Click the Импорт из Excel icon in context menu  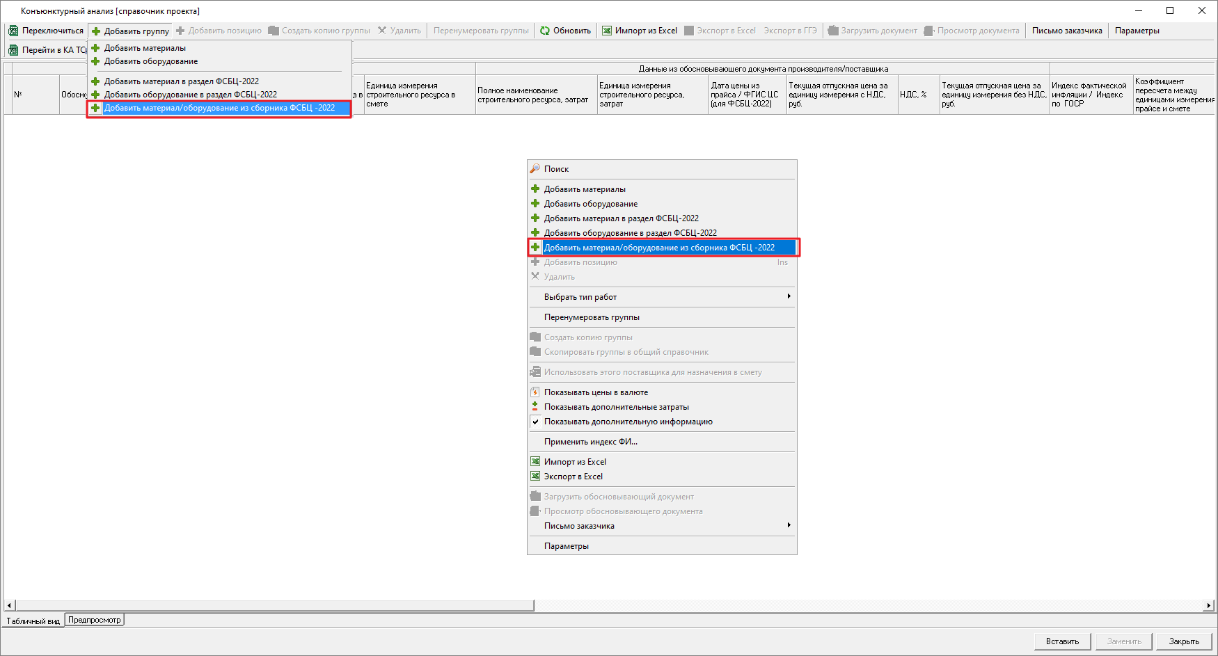[x=535, y=462]
